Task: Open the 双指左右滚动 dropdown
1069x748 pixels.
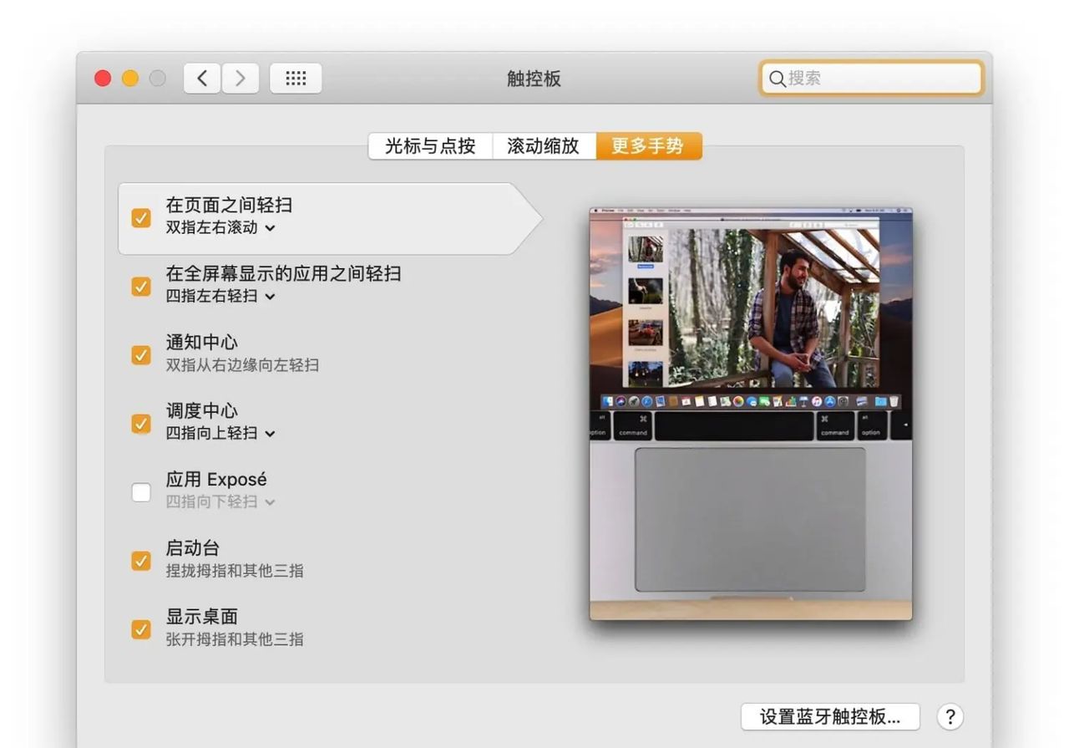Action: pyautogui.click(x=269, y=227)
